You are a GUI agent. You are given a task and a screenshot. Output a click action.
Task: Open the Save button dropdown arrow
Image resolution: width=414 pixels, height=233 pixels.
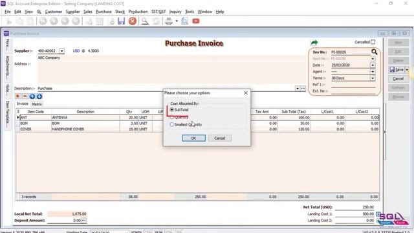click(x=407, y=70)
